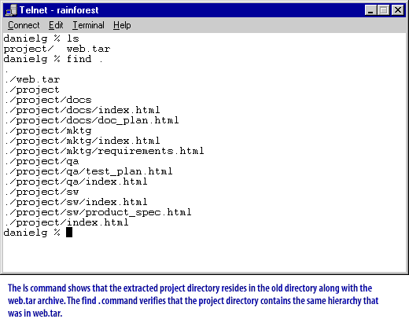409x330 pixels.
Task: Click the "project/ web.tar" output line
Action: [57, 49]
